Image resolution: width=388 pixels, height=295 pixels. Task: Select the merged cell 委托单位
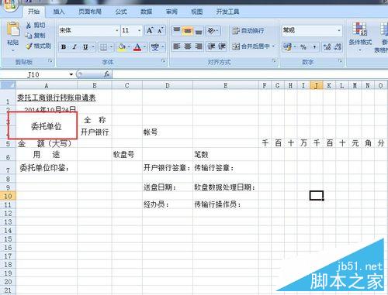point(47,126)
